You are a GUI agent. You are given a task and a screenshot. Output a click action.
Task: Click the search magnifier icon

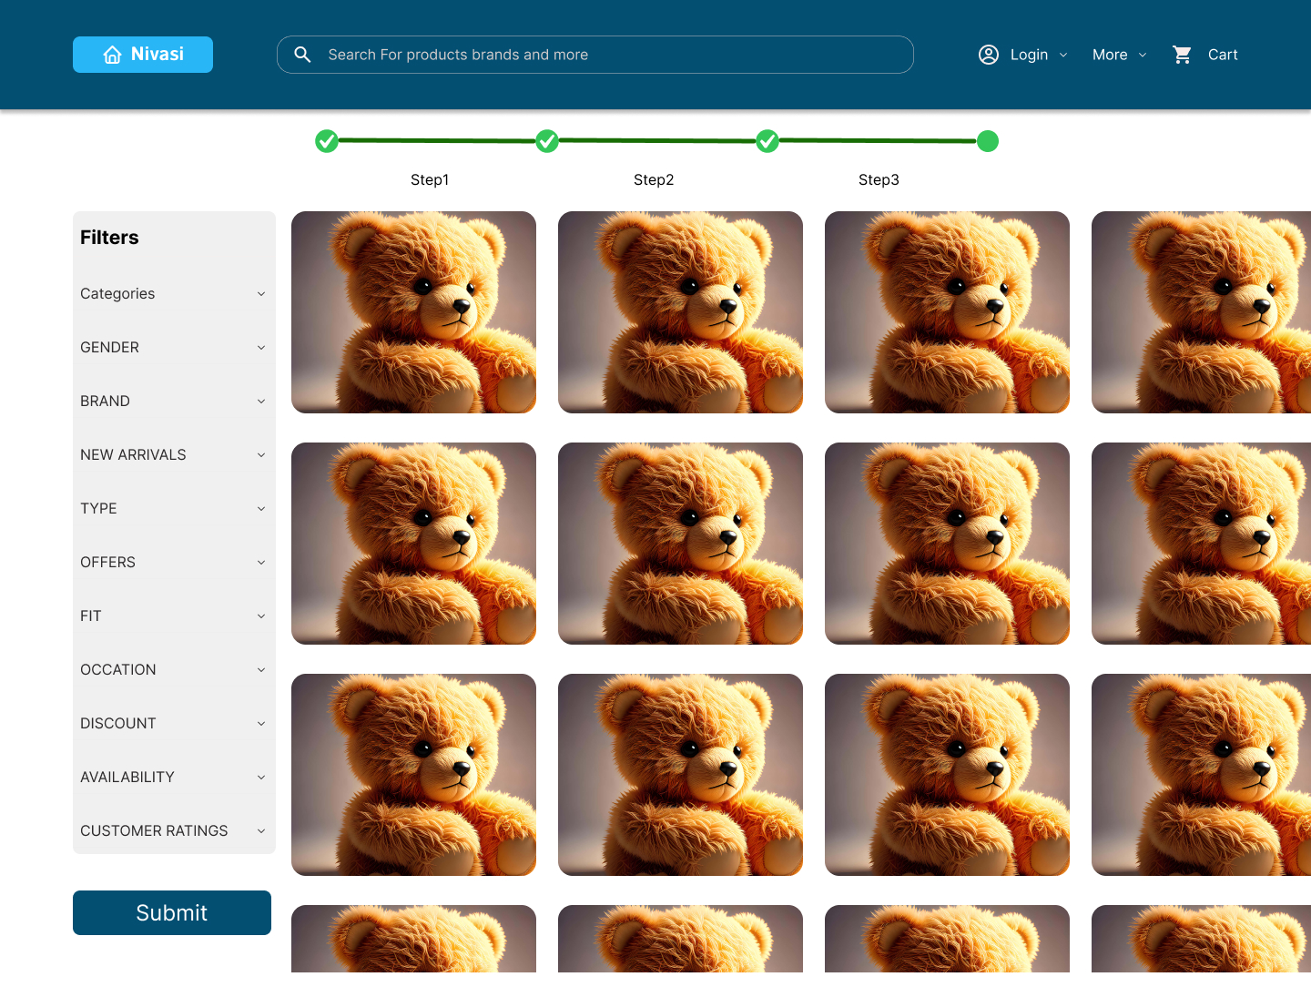[303, 55]
